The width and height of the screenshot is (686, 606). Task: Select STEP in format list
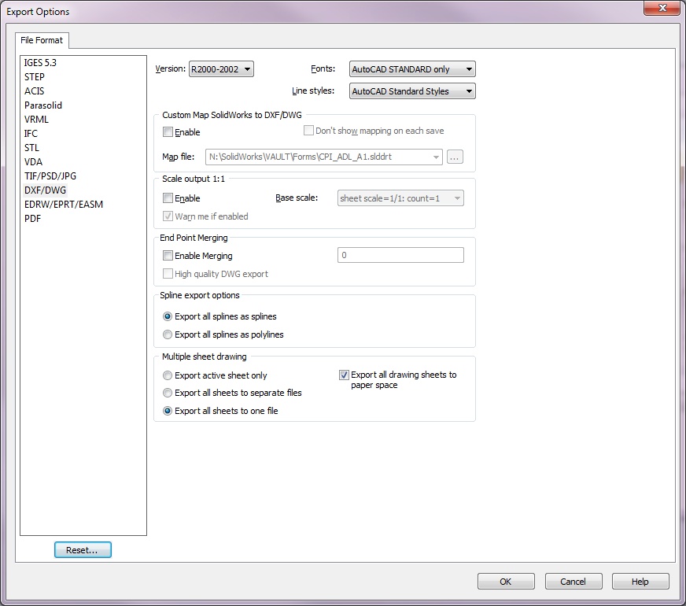tap(35, 77)
